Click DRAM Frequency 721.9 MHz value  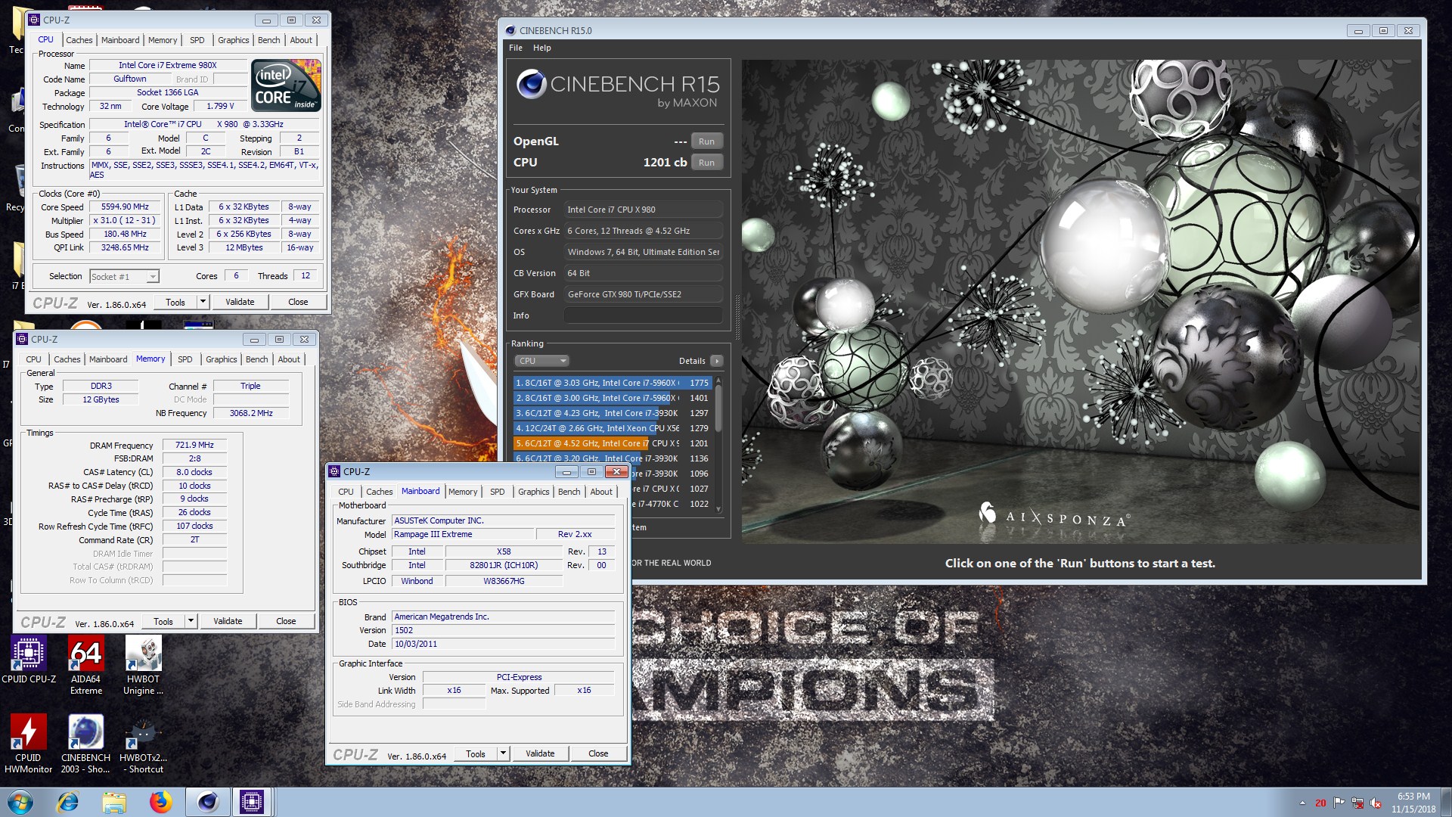coord(194,446)
